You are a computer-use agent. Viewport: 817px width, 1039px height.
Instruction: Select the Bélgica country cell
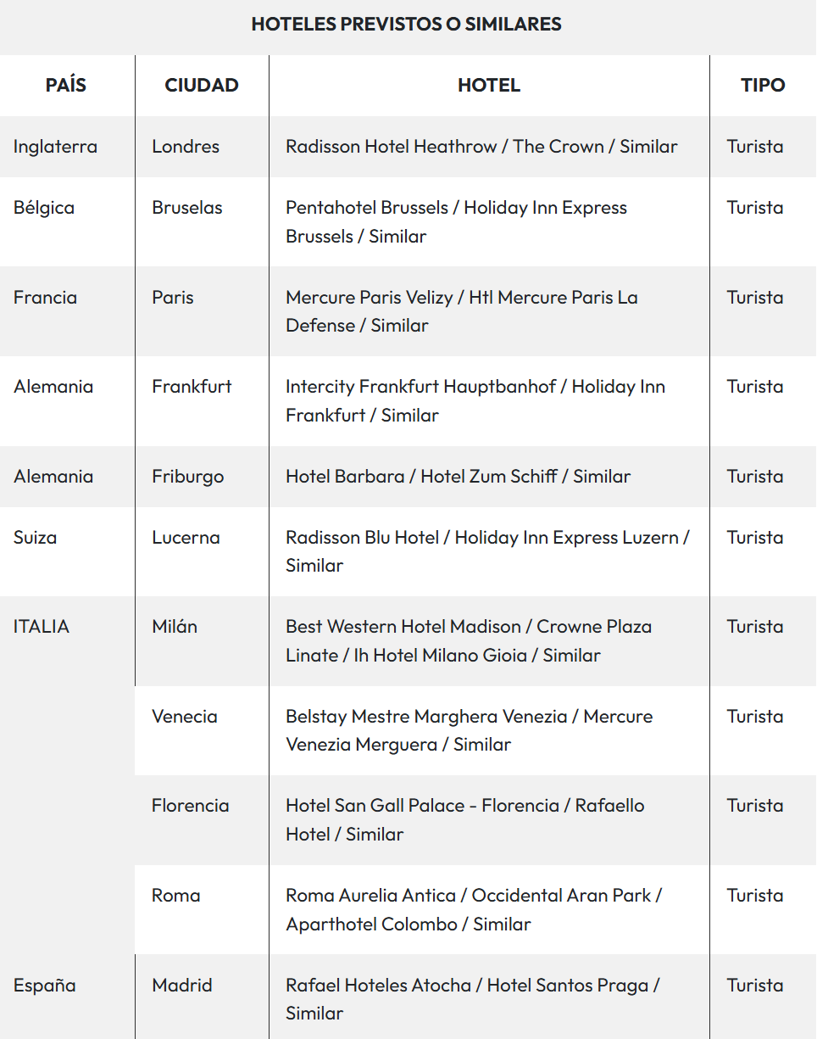click(x=44, y=208)
